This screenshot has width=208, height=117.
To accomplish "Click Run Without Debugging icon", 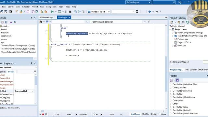I will 59,12.
